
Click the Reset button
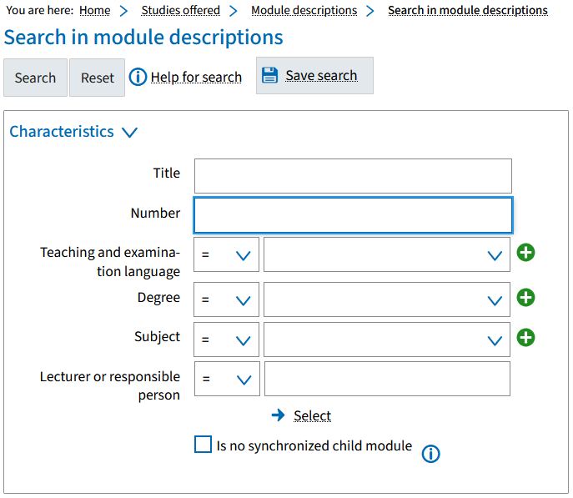tap(98, 78)
